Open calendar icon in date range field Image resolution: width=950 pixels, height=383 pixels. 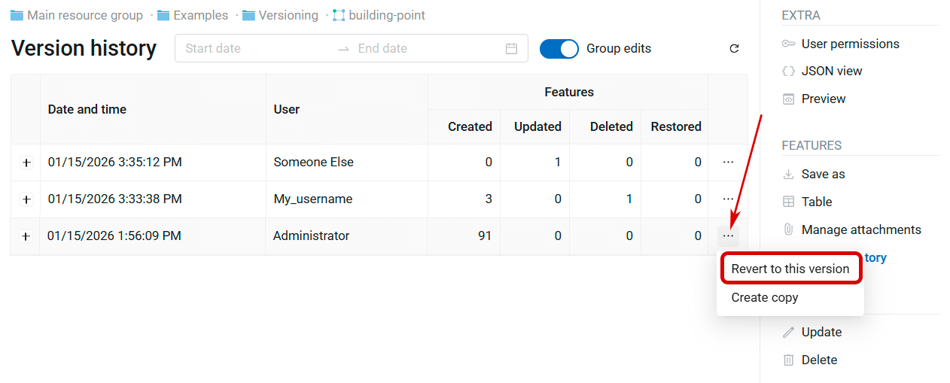point(511,49)
